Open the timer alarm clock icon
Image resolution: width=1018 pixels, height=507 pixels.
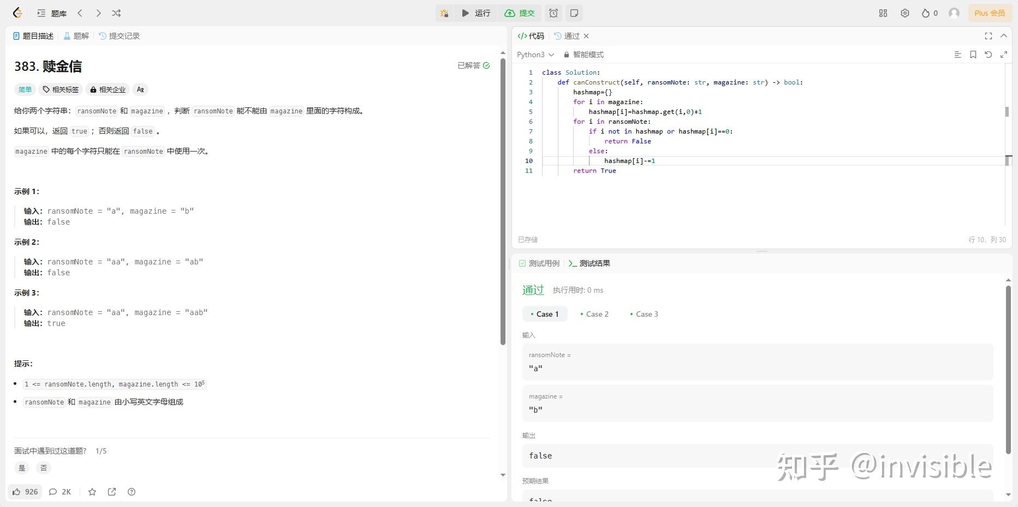(x=553, y=13)
